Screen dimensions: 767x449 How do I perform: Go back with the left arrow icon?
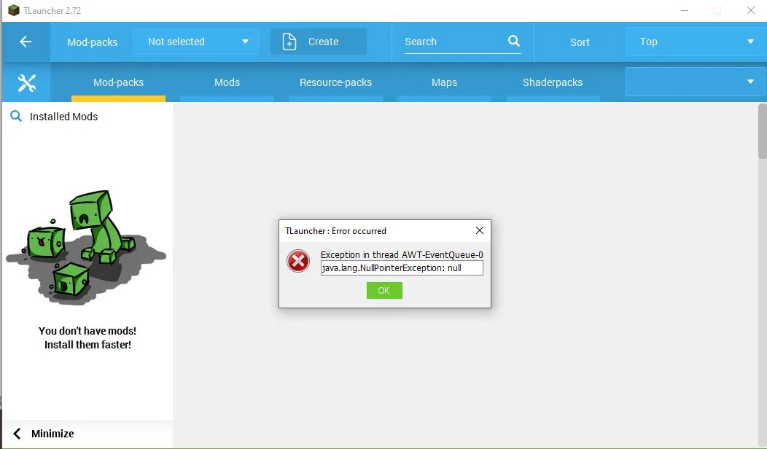coord(26,42)
